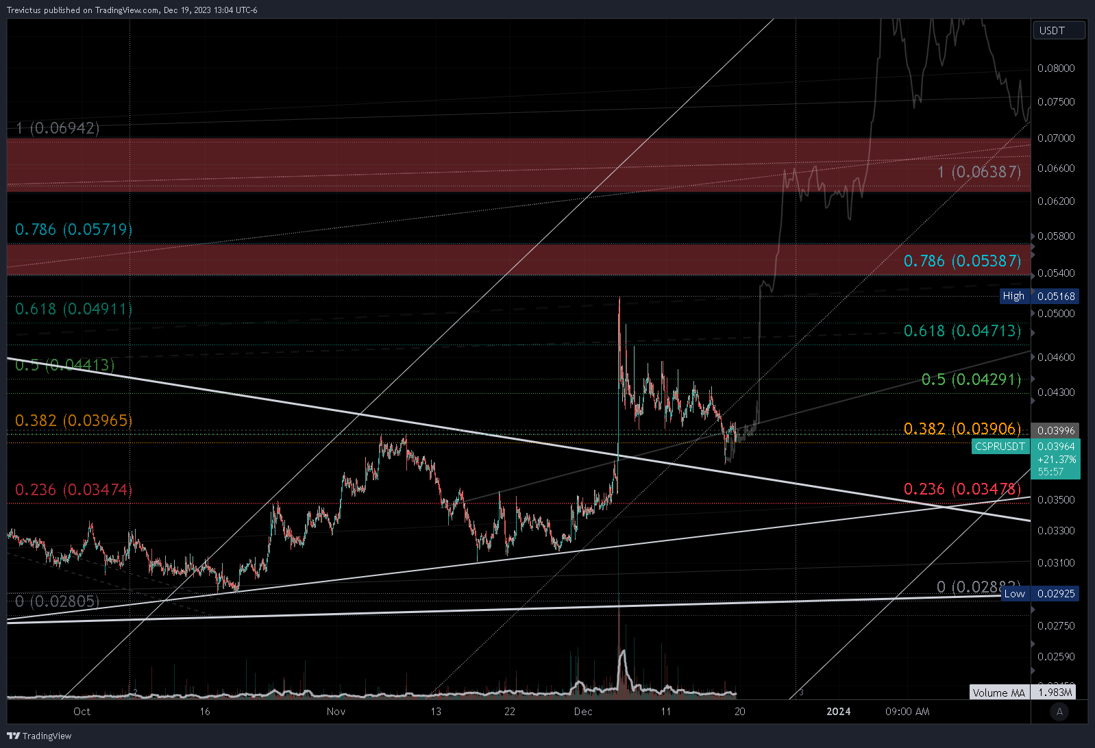
Task: Click the Volume MA 1.983M label
Action: pos(1022,693)
